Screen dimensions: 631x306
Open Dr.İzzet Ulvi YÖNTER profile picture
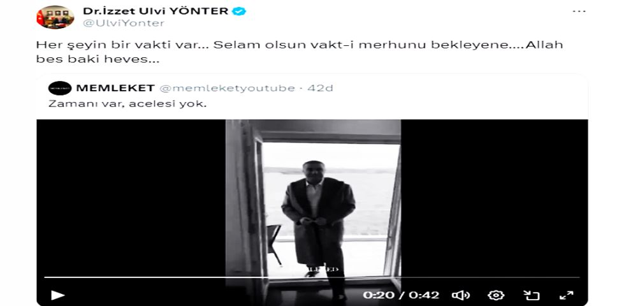(x=55, y=17)
